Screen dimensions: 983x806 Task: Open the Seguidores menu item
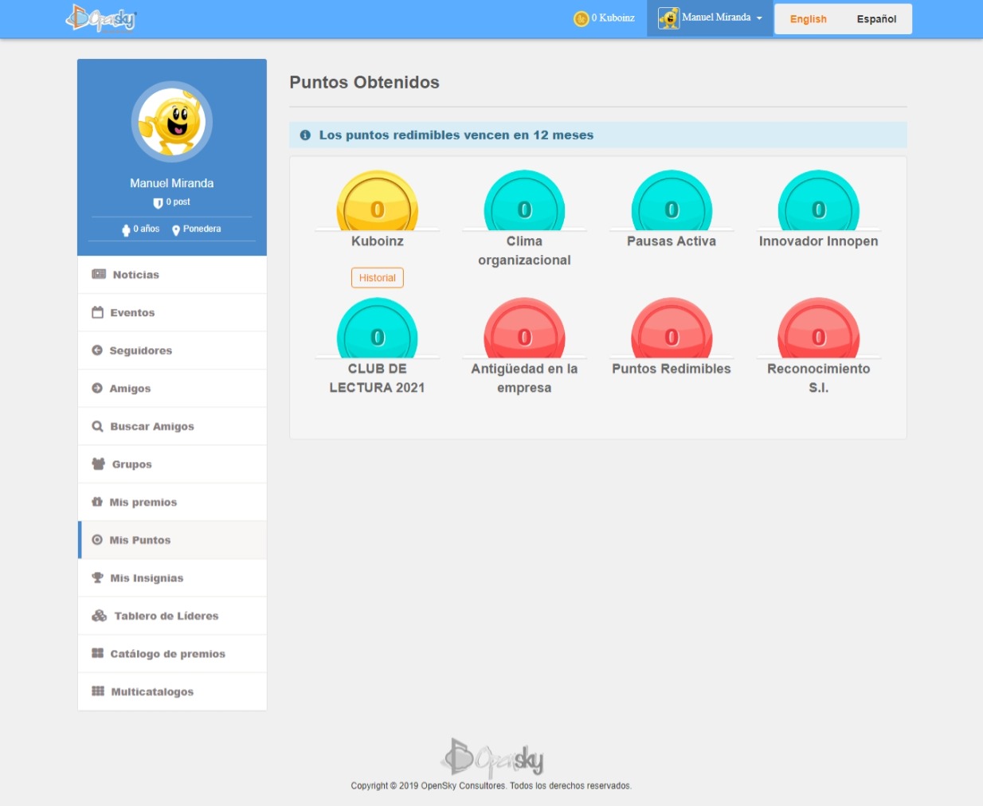172,350
